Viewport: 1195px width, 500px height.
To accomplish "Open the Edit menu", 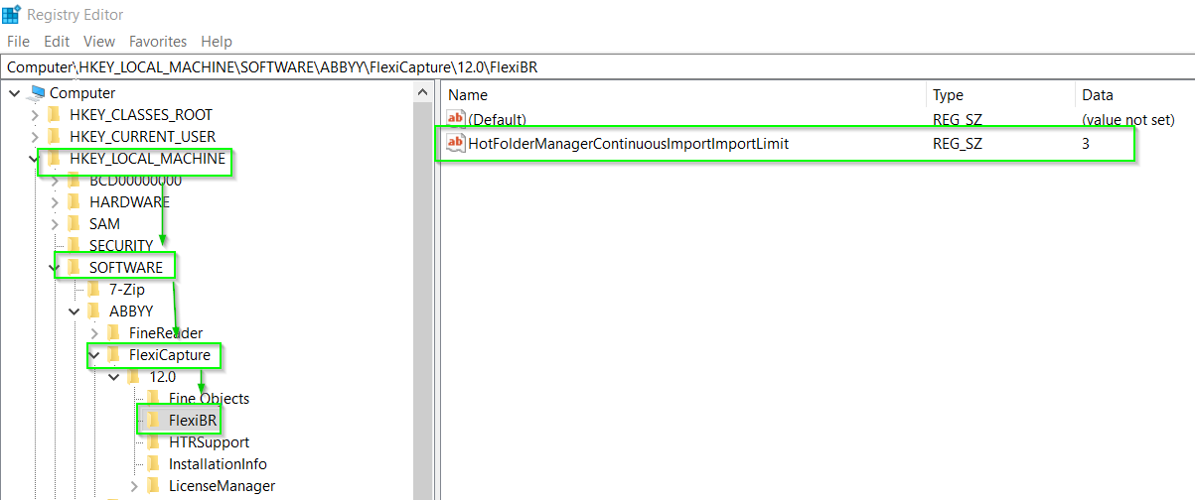I will 57,42.
